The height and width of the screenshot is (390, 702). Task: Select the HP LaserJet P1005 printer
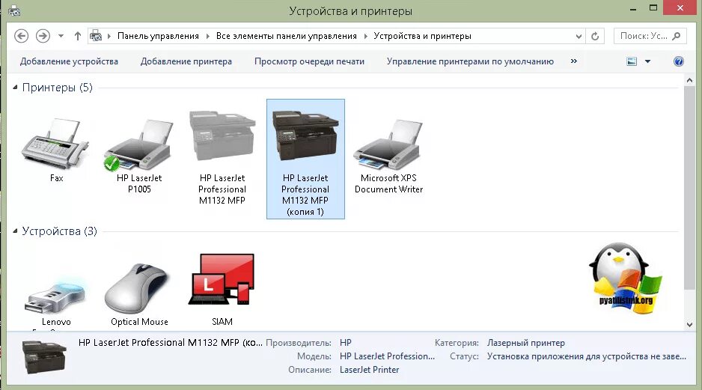coord(139,145)
